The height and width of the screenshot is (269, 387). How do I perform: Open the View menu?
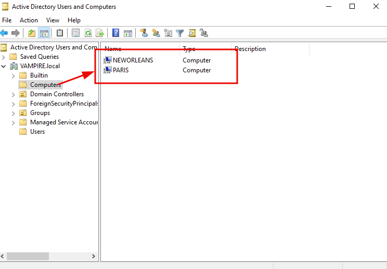tap(53, 20)
